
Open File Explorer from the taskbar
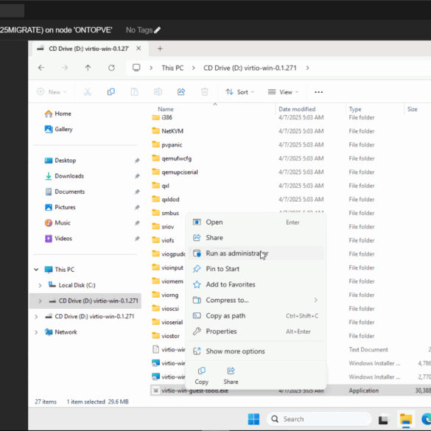pyautogui.click(x=406, y=419)
